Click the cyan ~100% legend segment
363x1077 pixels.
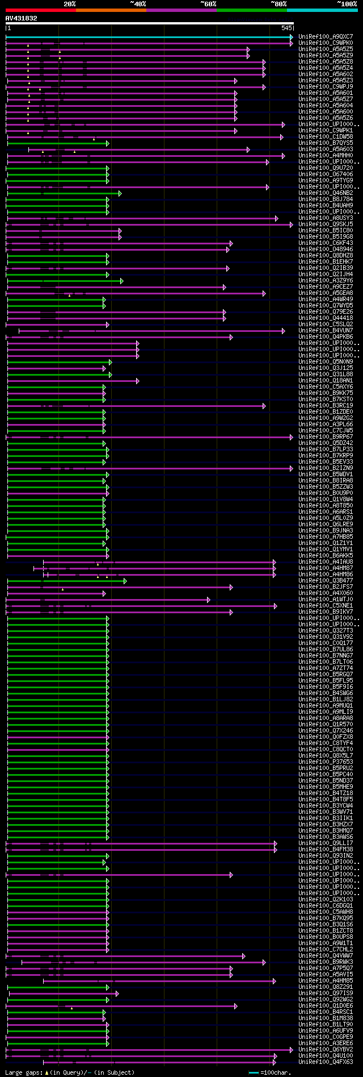click(322, 10)
